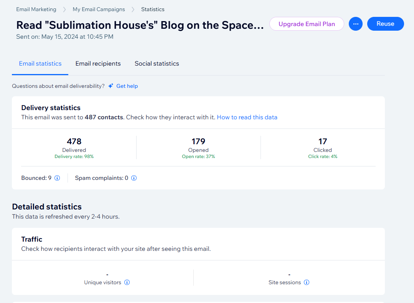Open the Social statistics tab
Viewport: 414px width, 303px height.
pos(157,64)
